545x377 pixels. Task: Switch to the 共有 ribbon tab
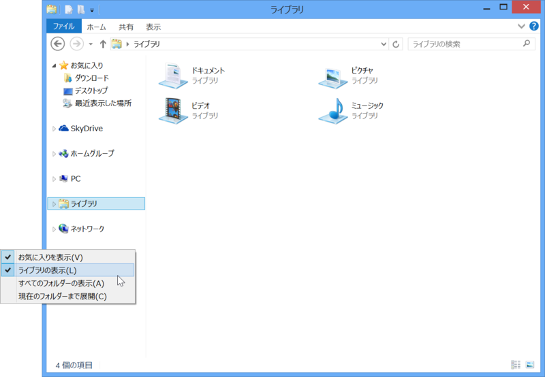(x=126, y=27)
